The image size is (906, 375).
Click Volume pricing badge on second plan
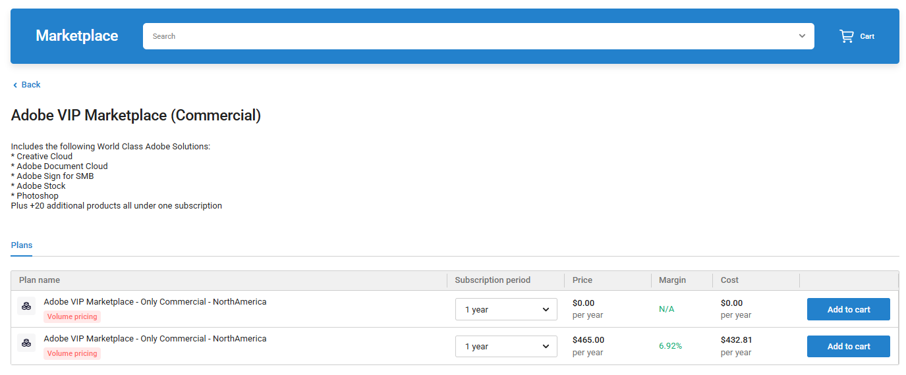coord(72,353)
